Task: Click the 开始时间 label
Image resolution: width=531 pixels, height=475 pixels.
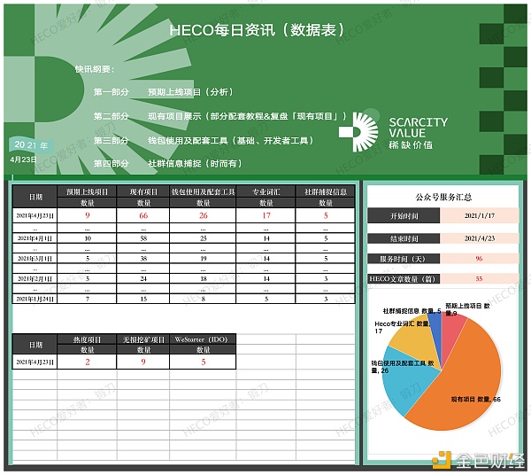Action: (404, 215)
